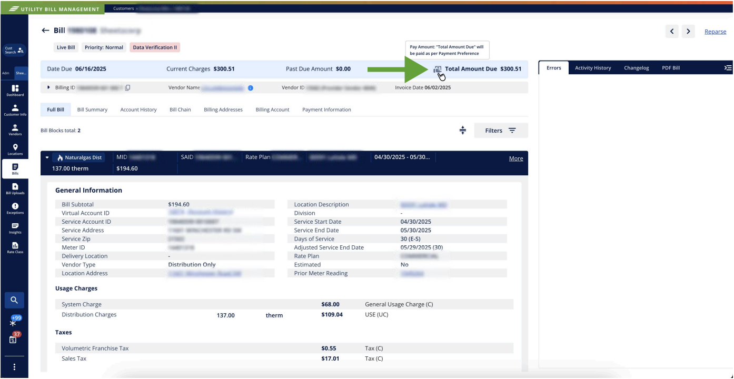734x379 pixels.
Task: Switch to the Adm sidebar tab
Action: coord(6,73)
